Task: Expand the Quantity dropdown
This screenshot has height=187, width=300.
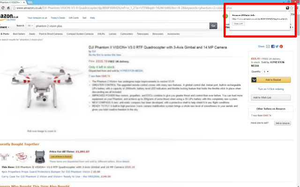Action: pos(266,72)
